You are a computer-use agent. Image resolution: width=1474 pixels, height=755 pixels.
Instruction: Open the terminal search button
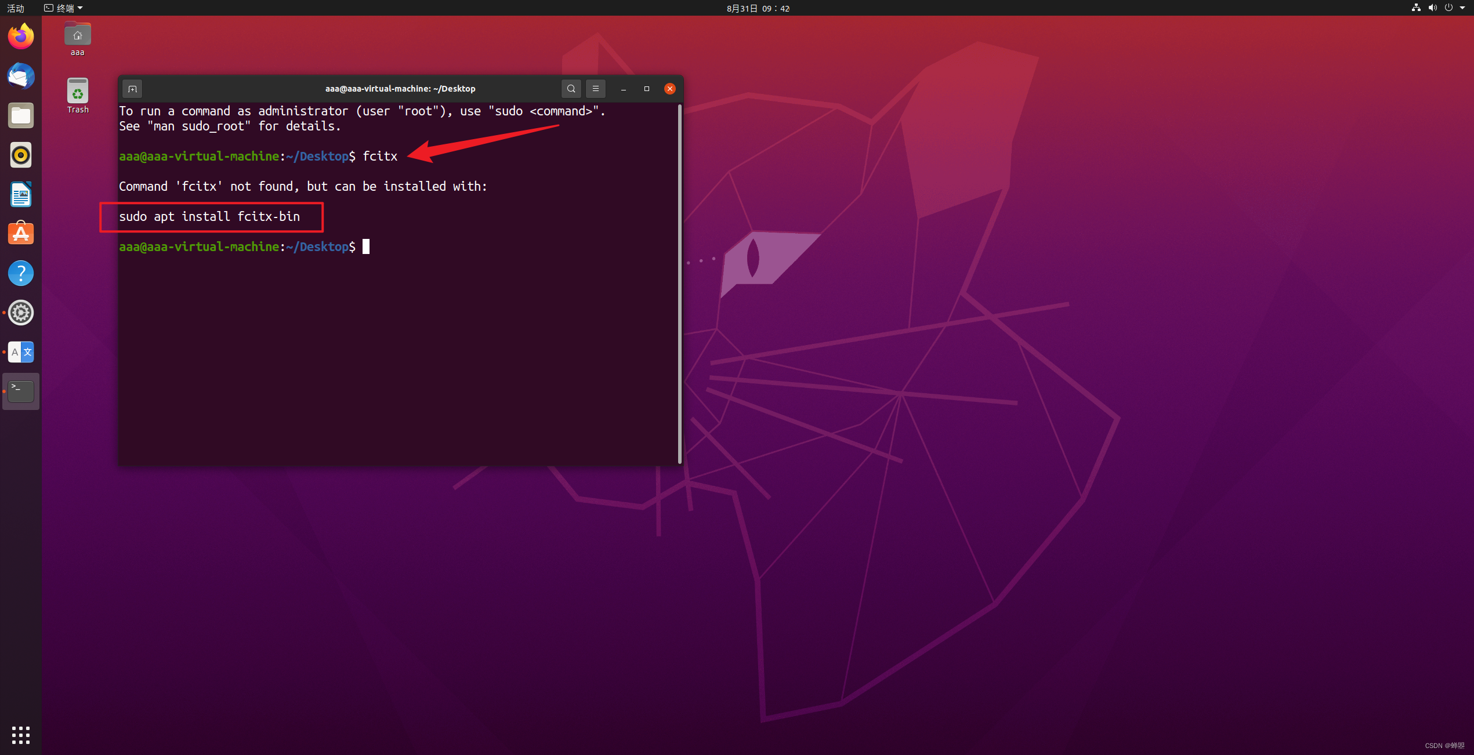pyautogui.click(x=571, y=89)
